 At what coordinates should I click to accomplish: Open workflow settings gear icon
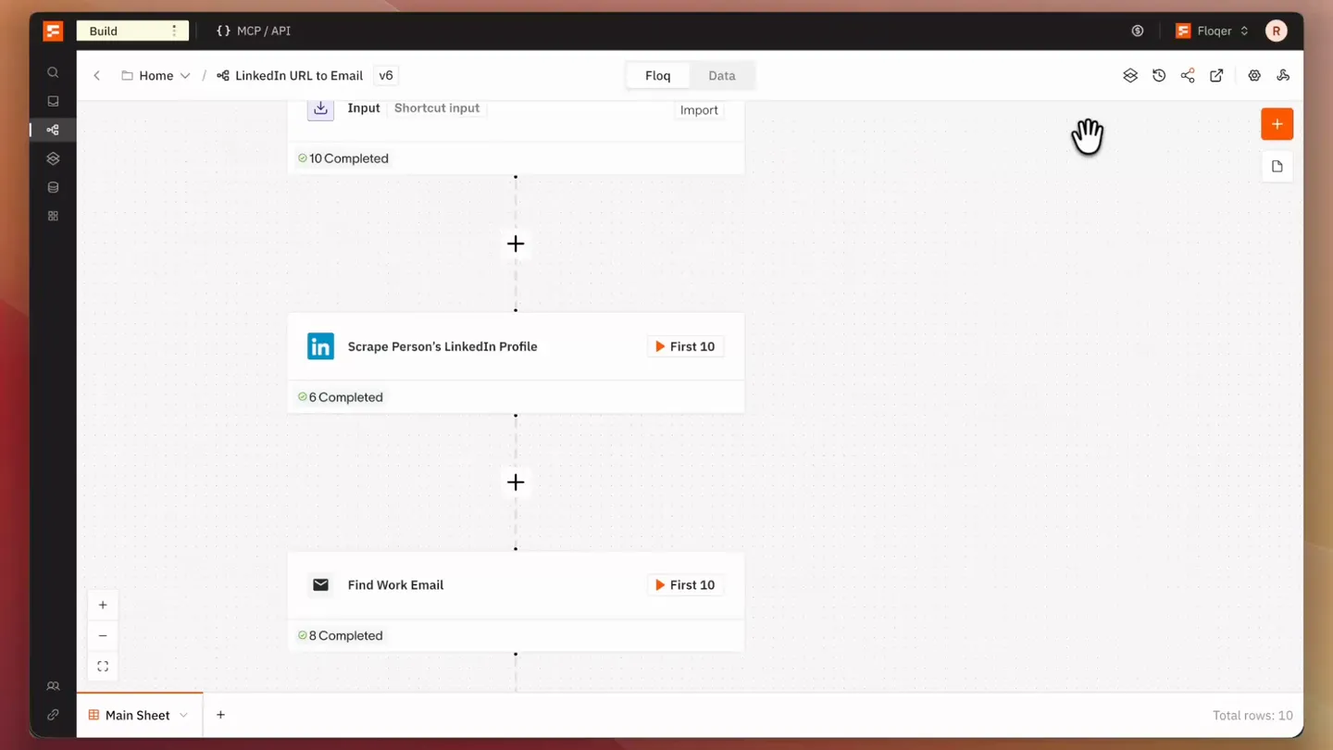(1254, 76)
